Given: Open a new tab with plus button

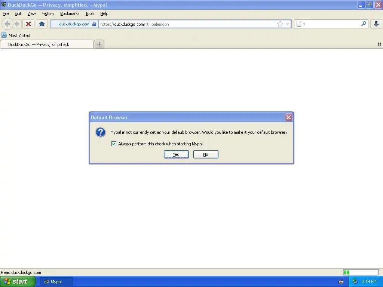Looking at the screenshot, I should tap(99, 44).
